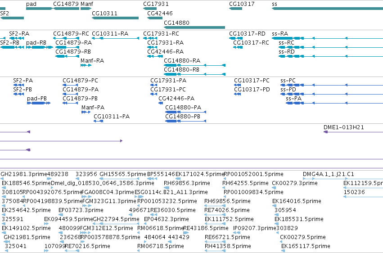This screenshot has width=383, height=253.
Task: Select EST label RH41358.5prime
Action: coord(228,246)
